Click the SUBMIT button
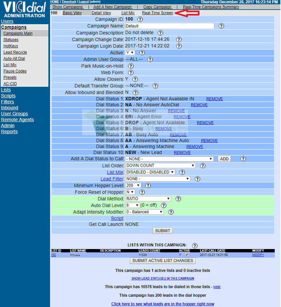This screenshot has width=281, height=307. [x=163, y=230]
